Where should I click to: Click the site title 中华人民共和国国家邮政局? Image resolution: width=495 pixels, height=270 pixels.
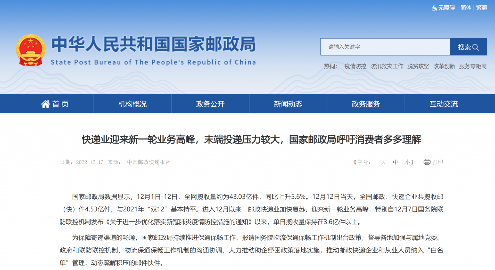154,44
